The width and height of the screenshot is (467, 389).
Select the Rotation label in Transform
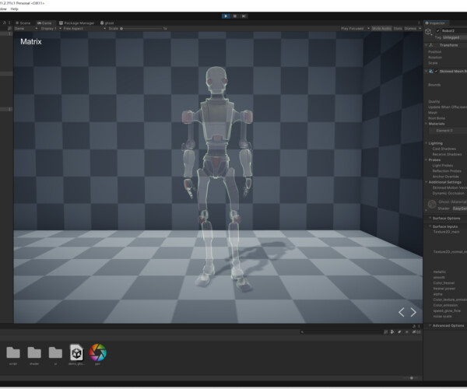click(435, 58)
